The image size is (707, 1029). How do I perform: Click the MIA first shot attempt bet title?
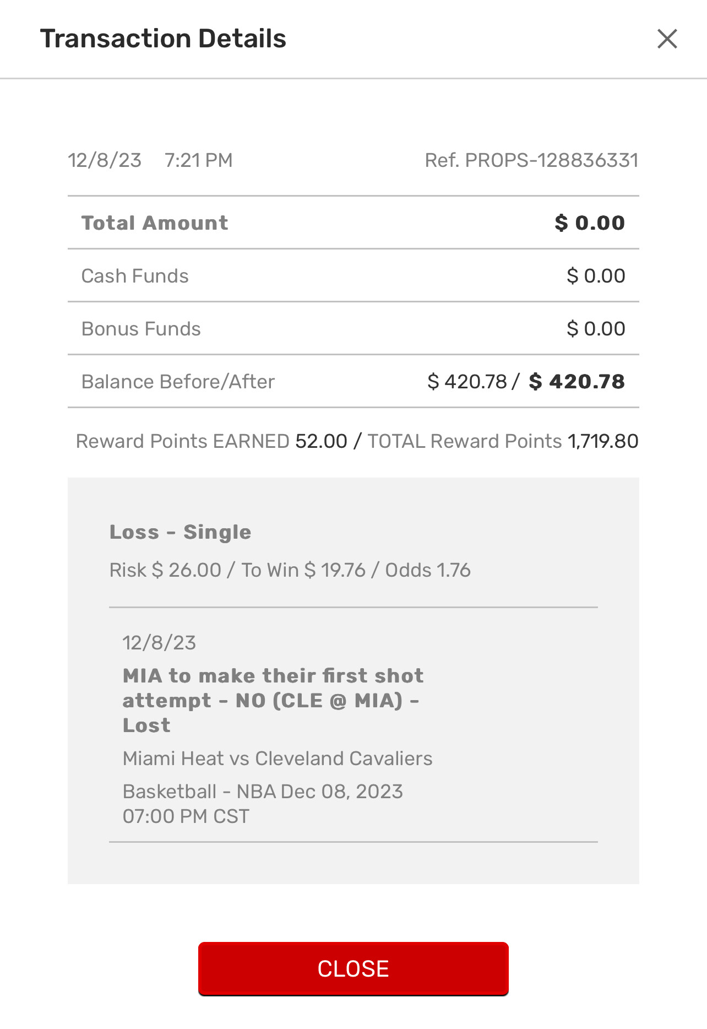click(273, 700)
